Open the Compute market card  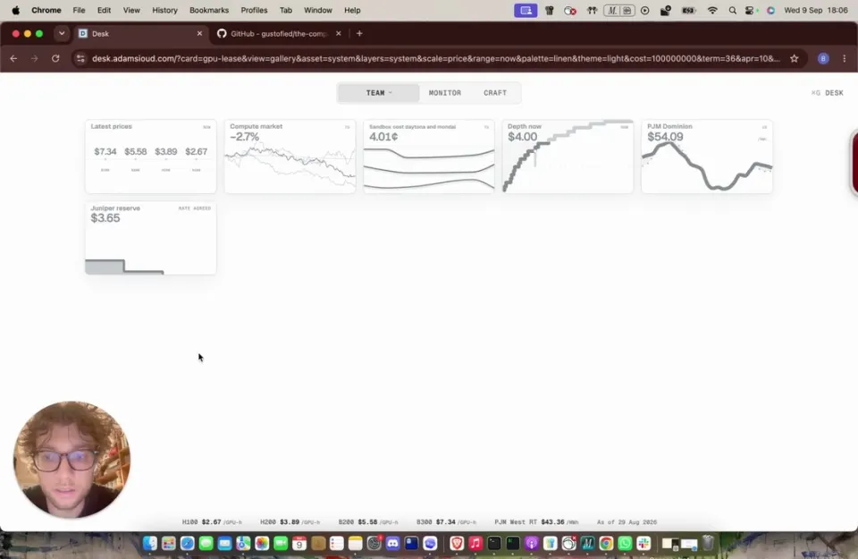(x=290, y=156)
